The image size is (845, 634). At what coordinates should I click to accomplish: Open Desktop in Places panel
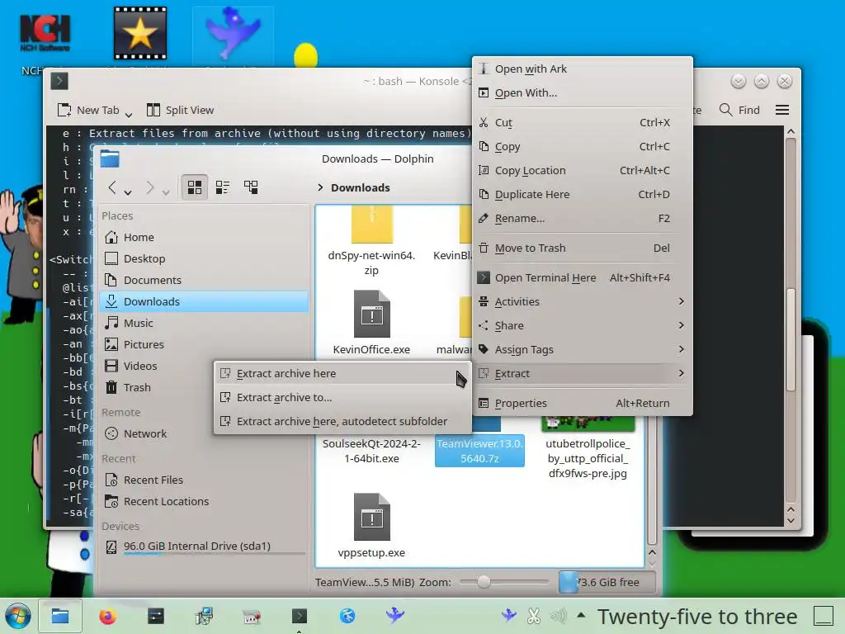[204, 258]
